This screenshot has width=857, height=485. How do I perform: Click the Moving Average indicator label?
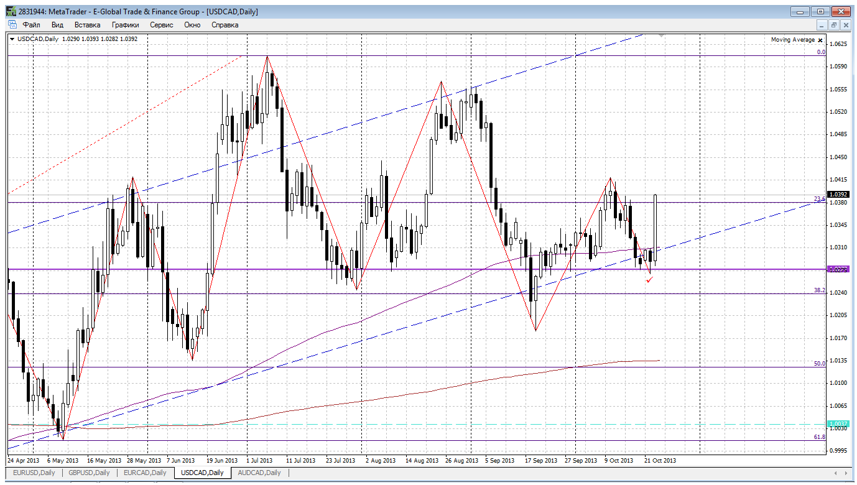(x=792, y=40)
